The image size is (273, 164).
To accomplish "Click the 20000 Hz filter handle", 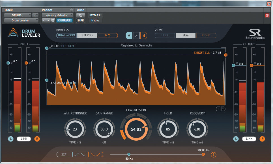I will (203, 154).
